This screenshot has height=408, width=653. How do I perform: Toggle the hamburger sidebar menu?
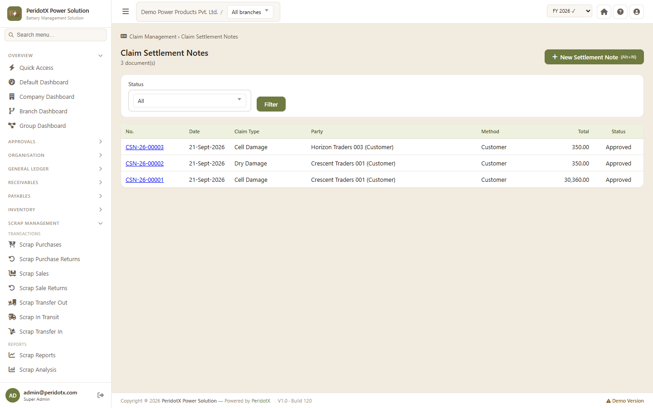[126, 12]
